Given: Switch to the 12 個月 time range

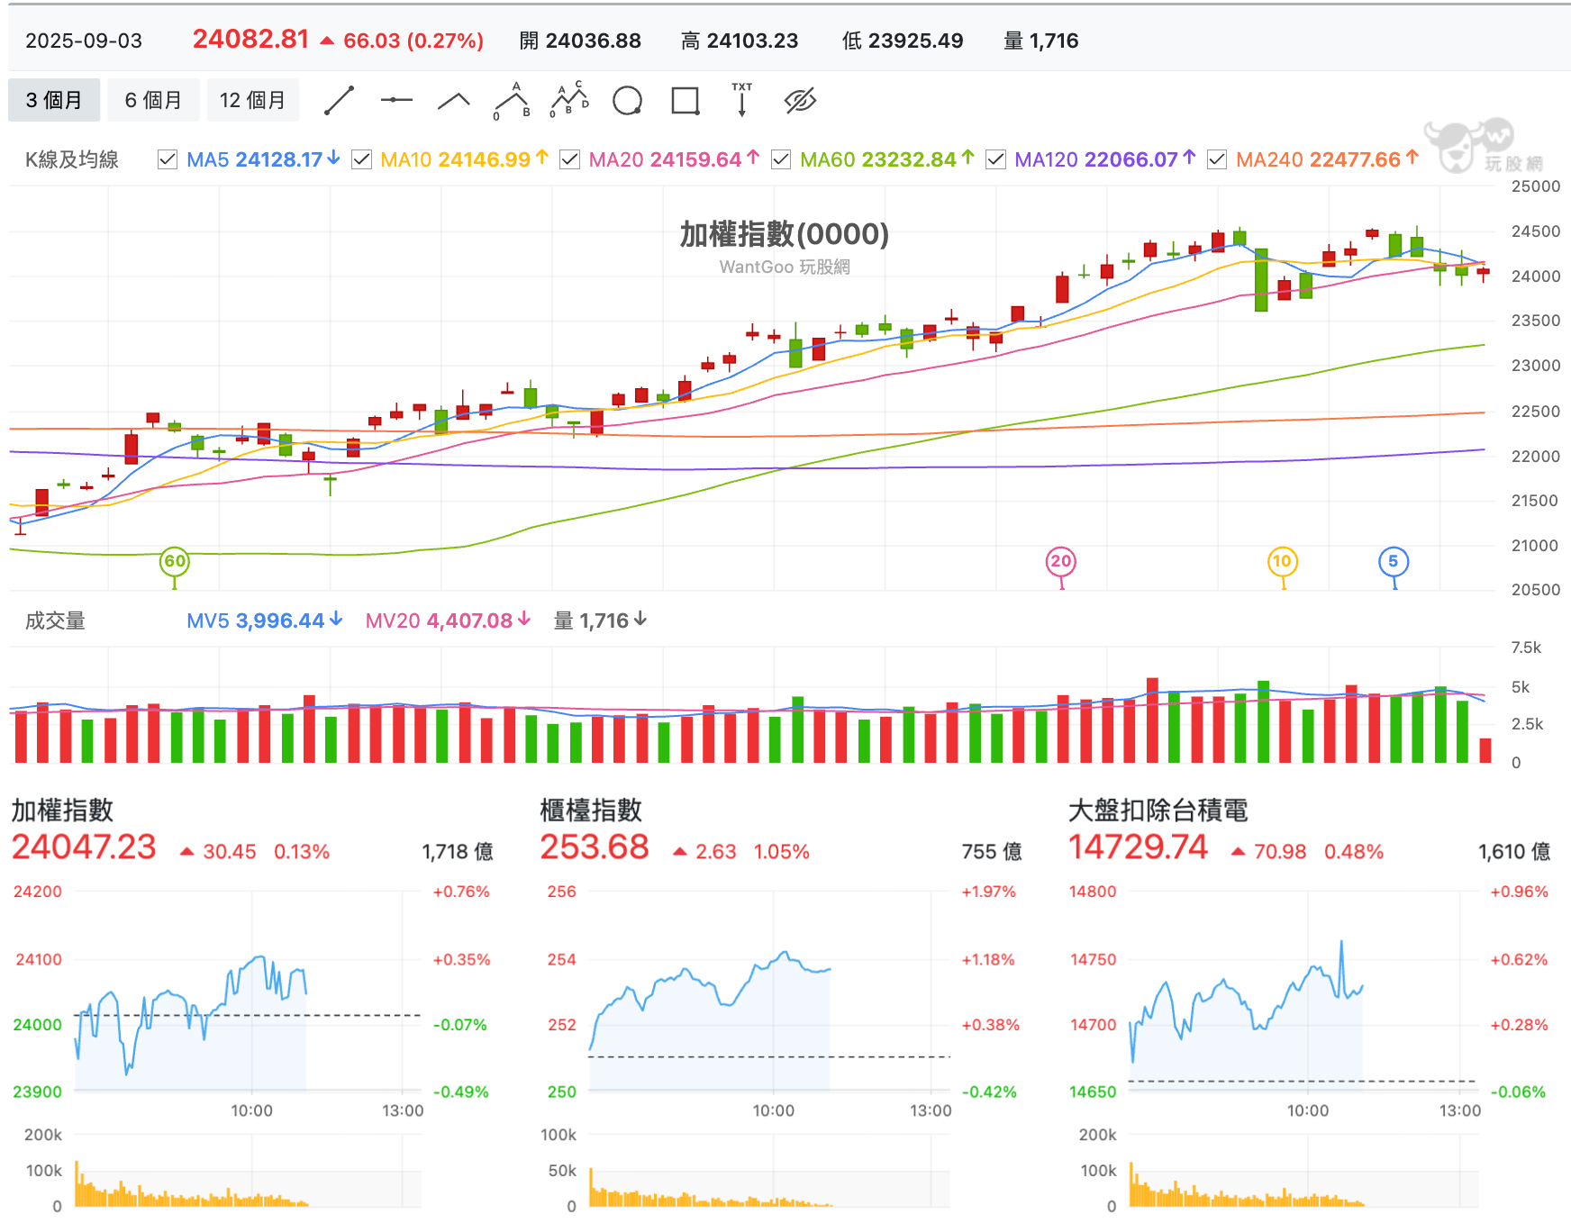Looking at the screenshot, I should (252, 100).
